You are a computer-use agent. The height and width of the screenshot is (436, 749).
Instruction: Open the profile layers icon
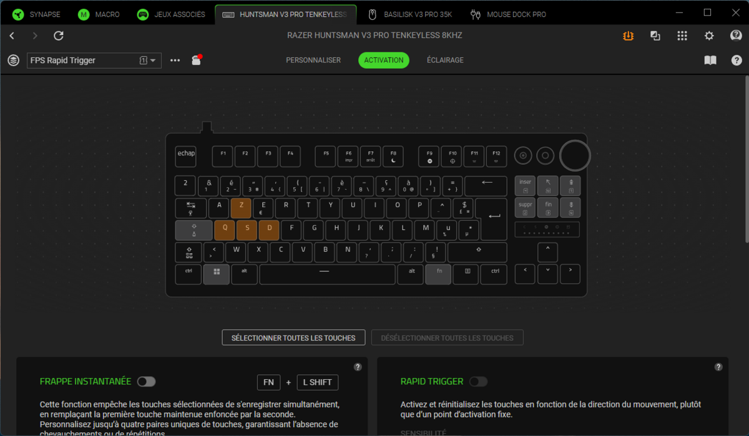tap(13, 61)
